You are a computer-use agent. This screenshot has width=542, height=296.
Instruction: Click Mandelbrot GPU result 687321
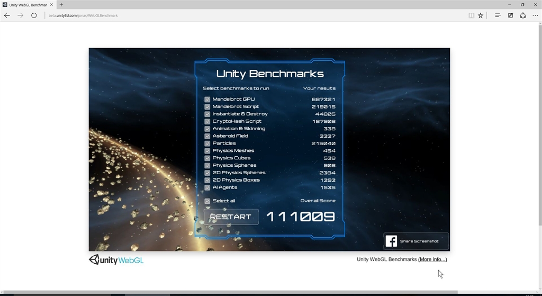[323, 99]
